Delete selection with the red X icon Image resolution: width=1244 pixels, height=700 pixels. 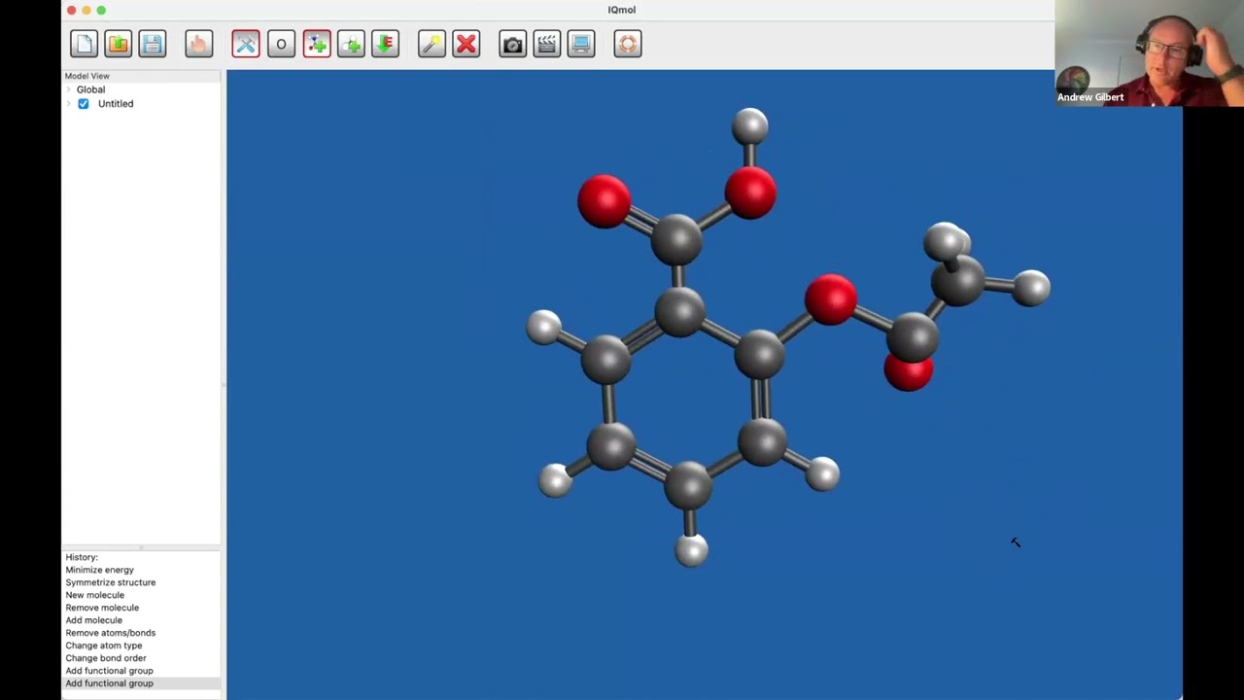coord(466,44)
